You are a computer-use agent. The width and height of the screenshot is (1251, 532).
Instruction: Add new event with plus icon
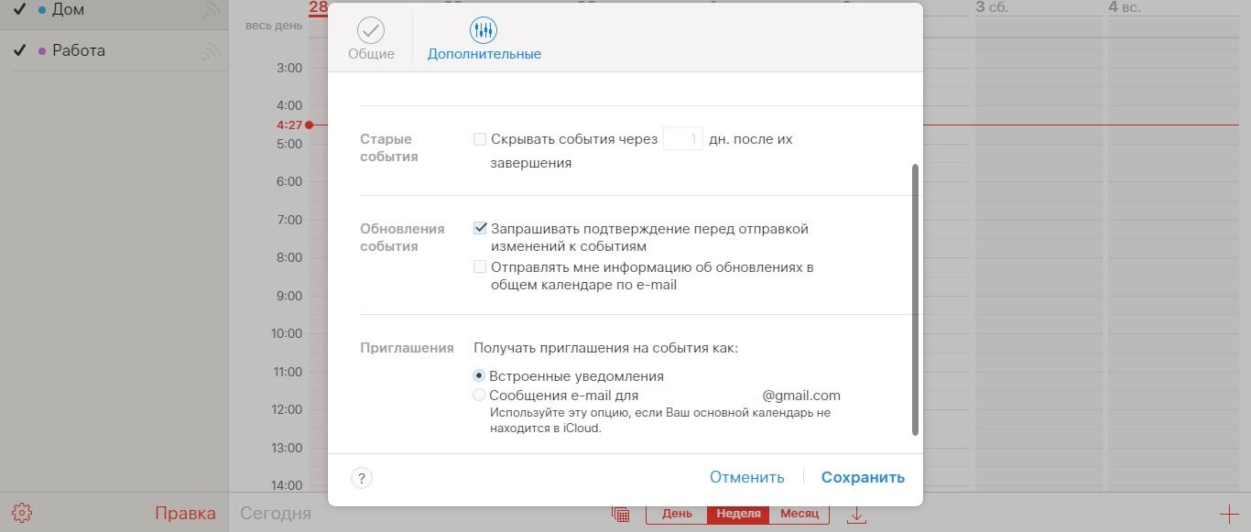point(1228,514)
